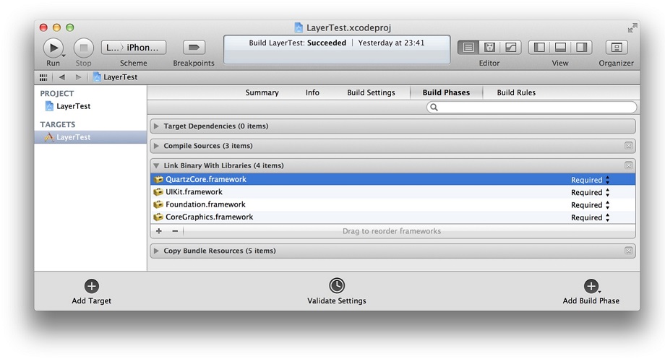Image resolution: width=665 pixels, height=364 pixels.
Task: Select the Standard editor icon
Action: pos(468,48)
